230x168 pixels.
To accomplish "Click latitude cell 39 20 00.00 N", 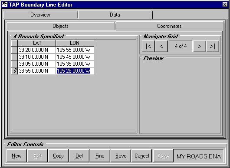I will point(37,50).
